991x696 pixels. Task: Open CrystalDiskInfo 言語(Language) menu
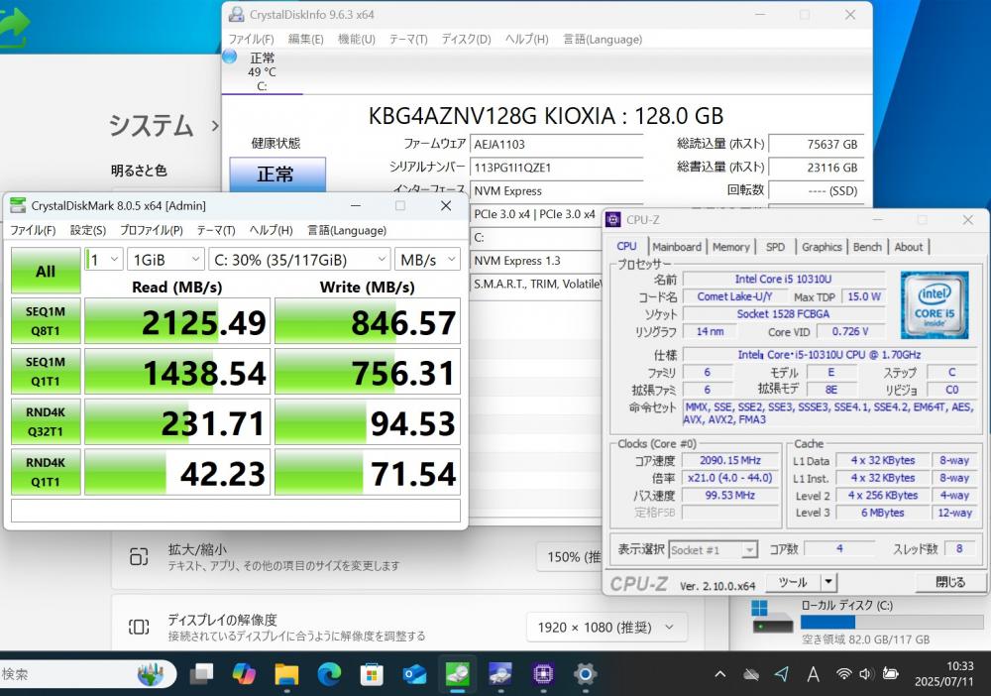tap(603, 40)
